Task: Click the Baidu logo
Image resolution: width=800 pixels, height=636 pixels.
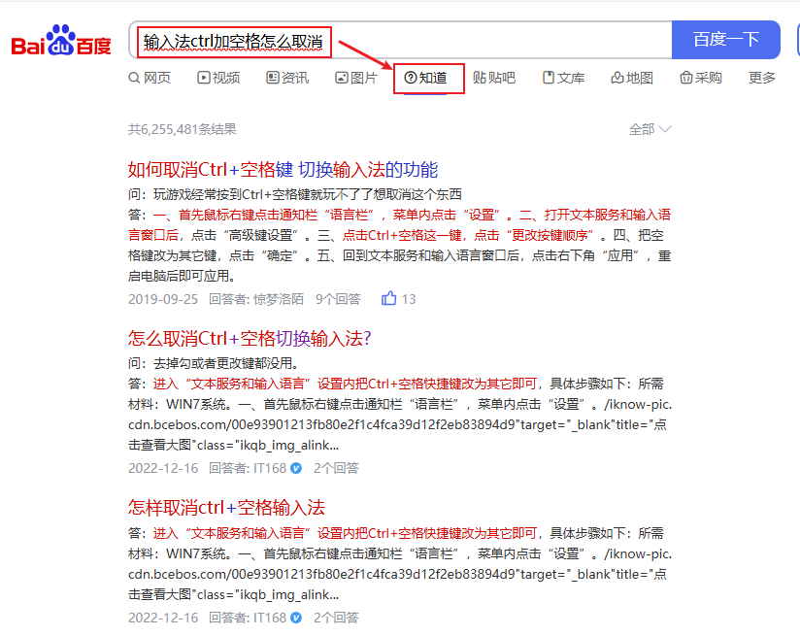Action: click(61, 42)
